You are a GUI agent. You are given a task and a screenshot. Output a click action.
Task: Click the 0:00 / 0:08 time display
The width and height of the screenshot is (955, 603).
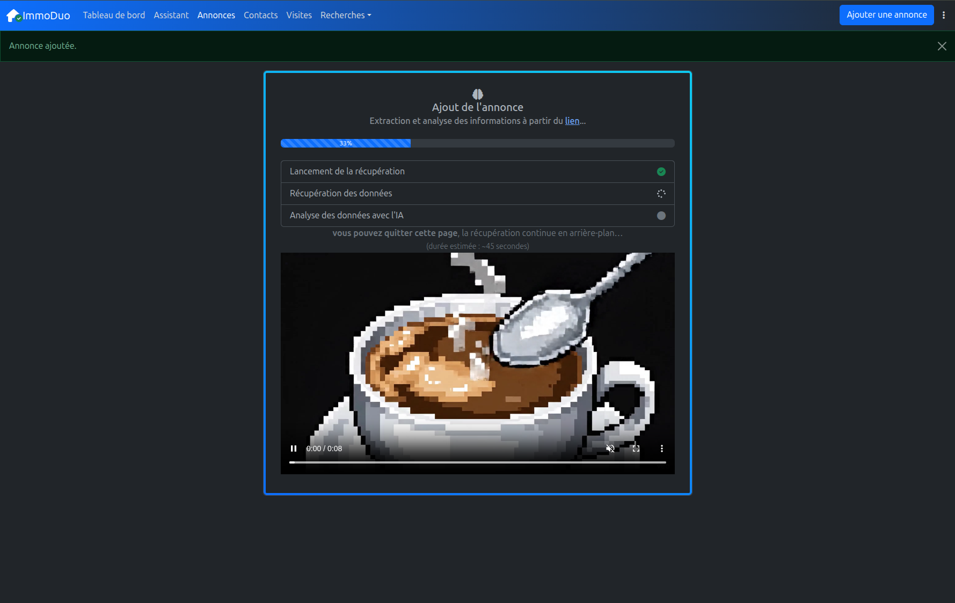click(x=324, y=448)
